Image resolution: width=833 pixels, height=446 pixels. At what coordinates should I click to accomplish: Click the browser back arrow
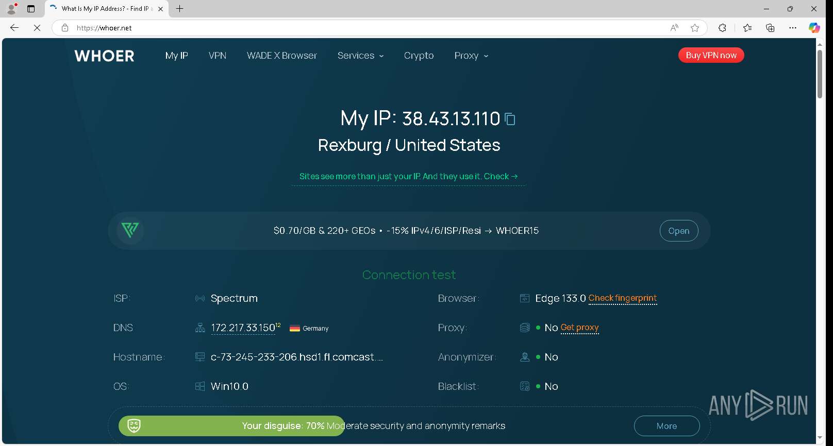coord(14,28)
